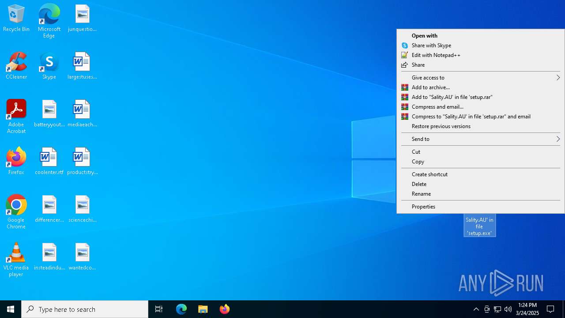Image resolution: width=565 pixels, height=318 pixels.
Task: Choose Add to 'setup.rar' option
Action: pyautogui.click(x=481, y=97)
